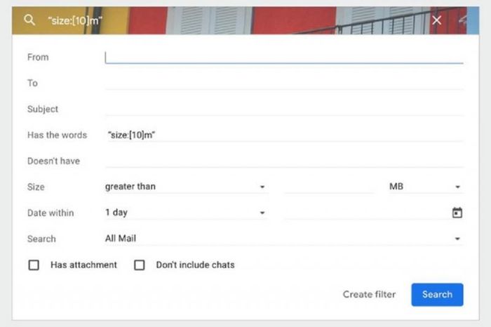The width and height of the screenshot is (491, 327).
Task: Open the calendar date picker icon
Action: pyautogui.click(x=457, y=213)
